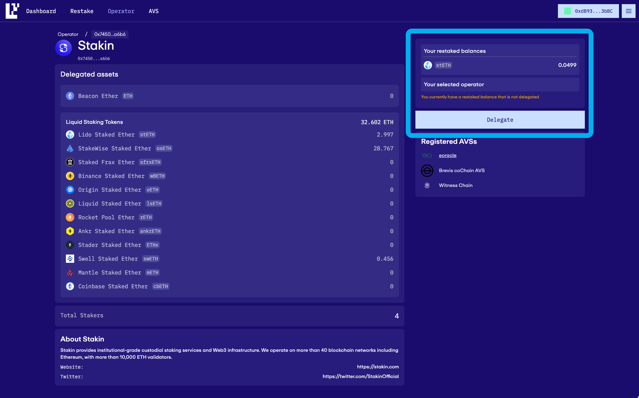Viewport: 639px width, 398px height.
Task: Open the AVS navigation tab
Action: 154,11
